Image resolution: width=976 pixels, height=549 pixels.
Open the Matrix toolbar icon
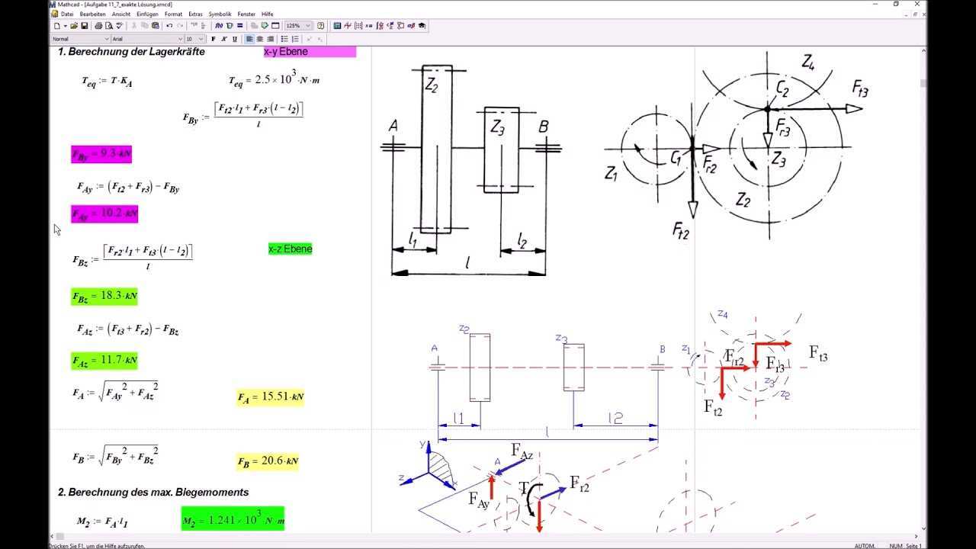click(358, 25)
